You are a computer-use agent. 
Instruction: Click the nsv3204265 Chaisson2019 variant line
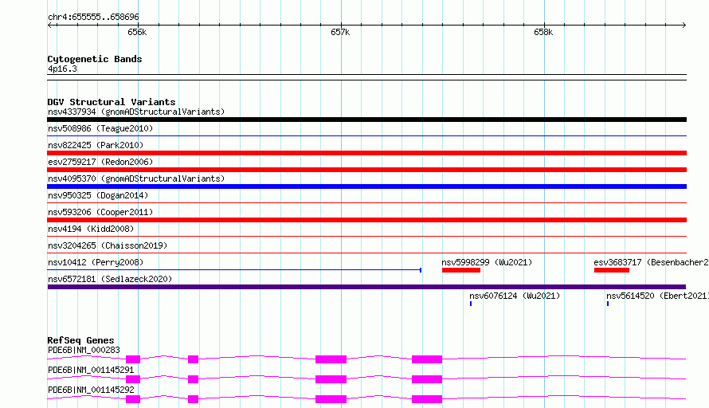[366, 253]
